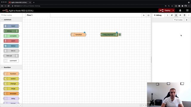Select the debug node in palette
The width and height of the screenshot is (191, 107).
pos(11,31)
